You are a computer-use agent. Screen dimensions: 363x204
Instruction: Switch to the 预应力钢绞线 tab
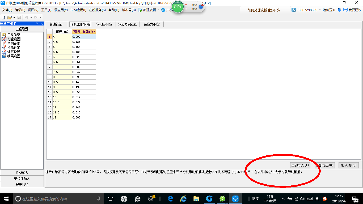(x=128, y=24)
